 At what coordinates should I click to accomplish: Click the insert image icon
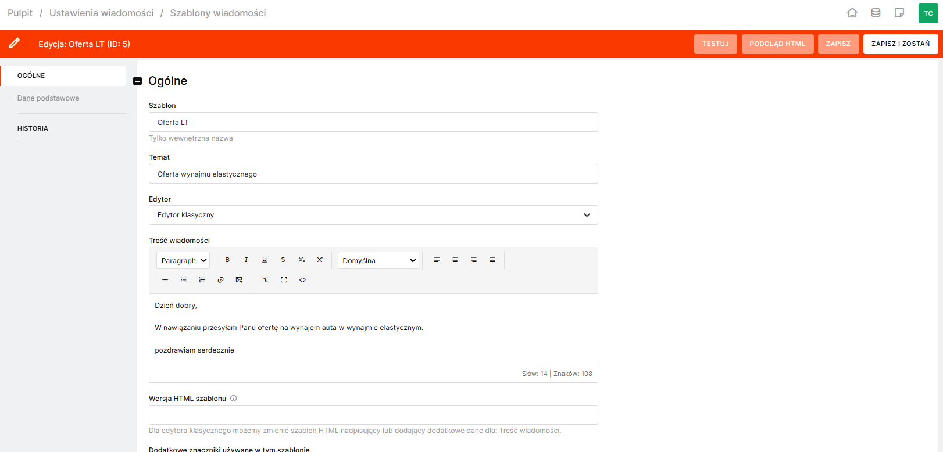pos(239,280)
